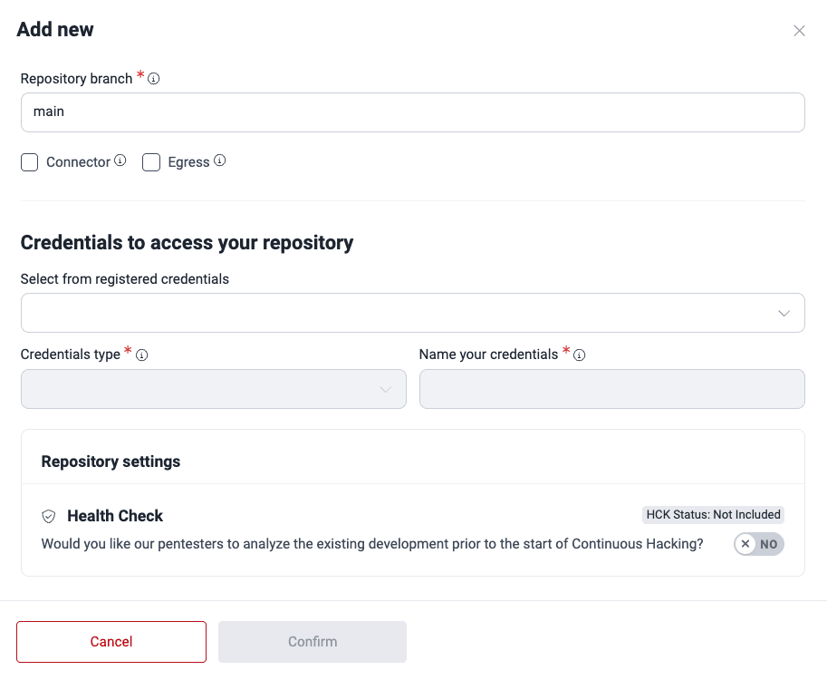Expand the Credentials type selector

coord(214,388)
